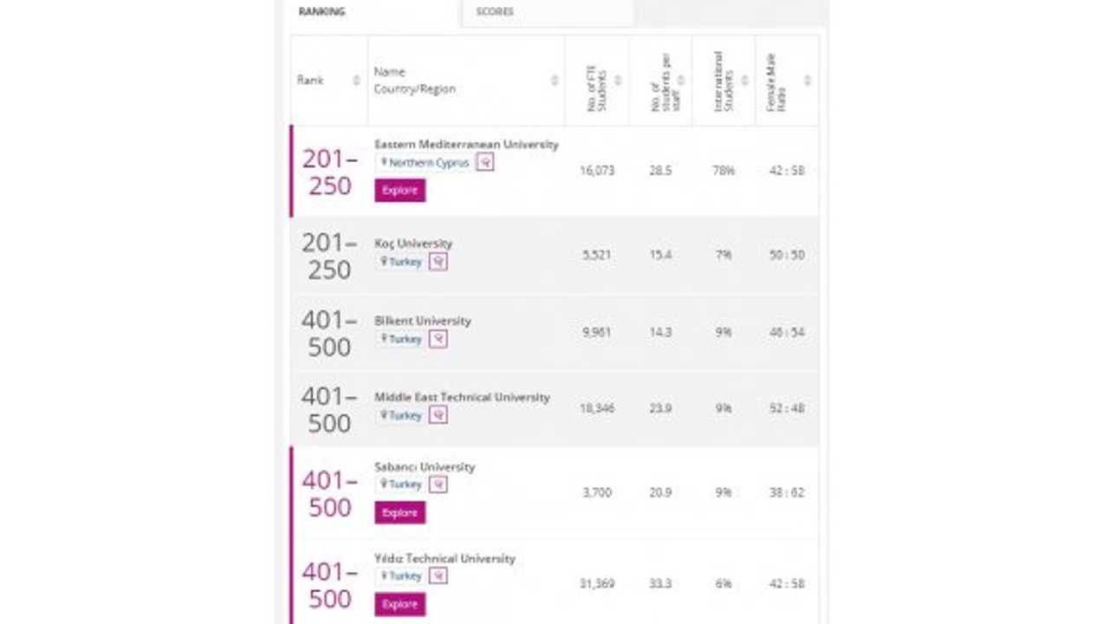Image resolution: width=1109 pixels, height=624 pixels.
Task: Explore Yıldız Technical University
Action: click(x=400, y=605)
